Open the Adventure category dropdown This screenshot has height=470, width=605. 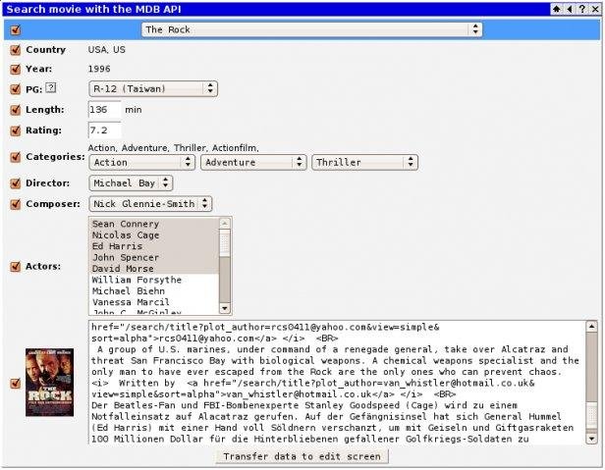tap(253, 162)
